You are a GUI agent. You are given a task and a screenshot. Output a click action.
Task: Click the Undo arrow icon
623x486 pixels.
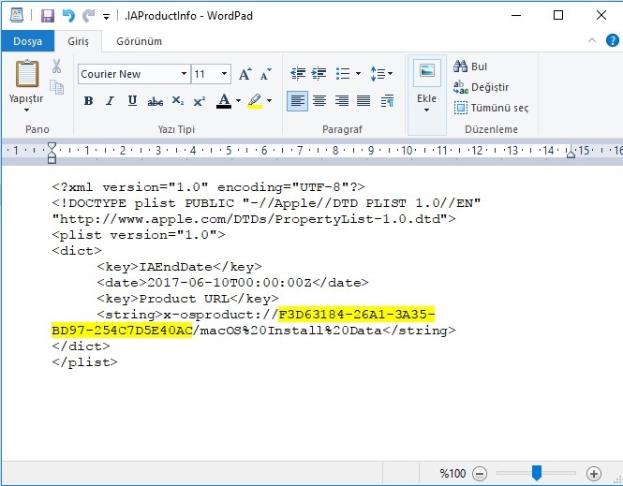pyautogui.click(x=68, y=15)
